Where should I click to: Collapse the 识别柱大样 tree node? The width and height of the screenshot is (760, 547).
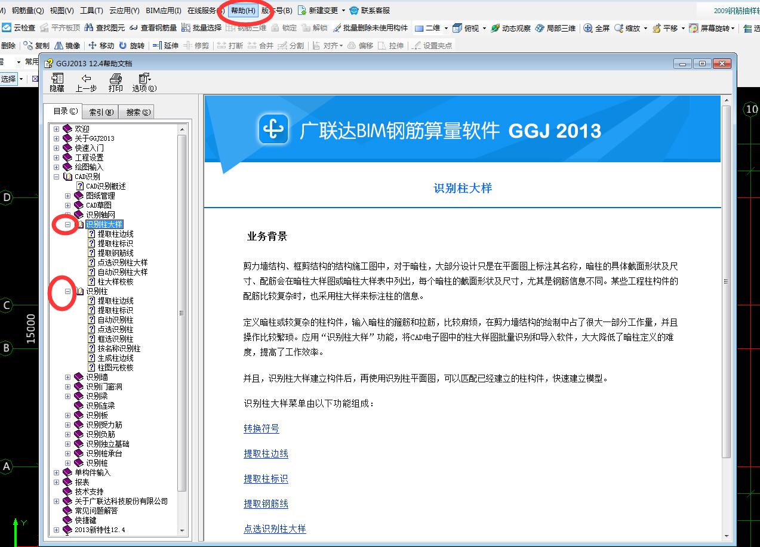click(68, 224)
